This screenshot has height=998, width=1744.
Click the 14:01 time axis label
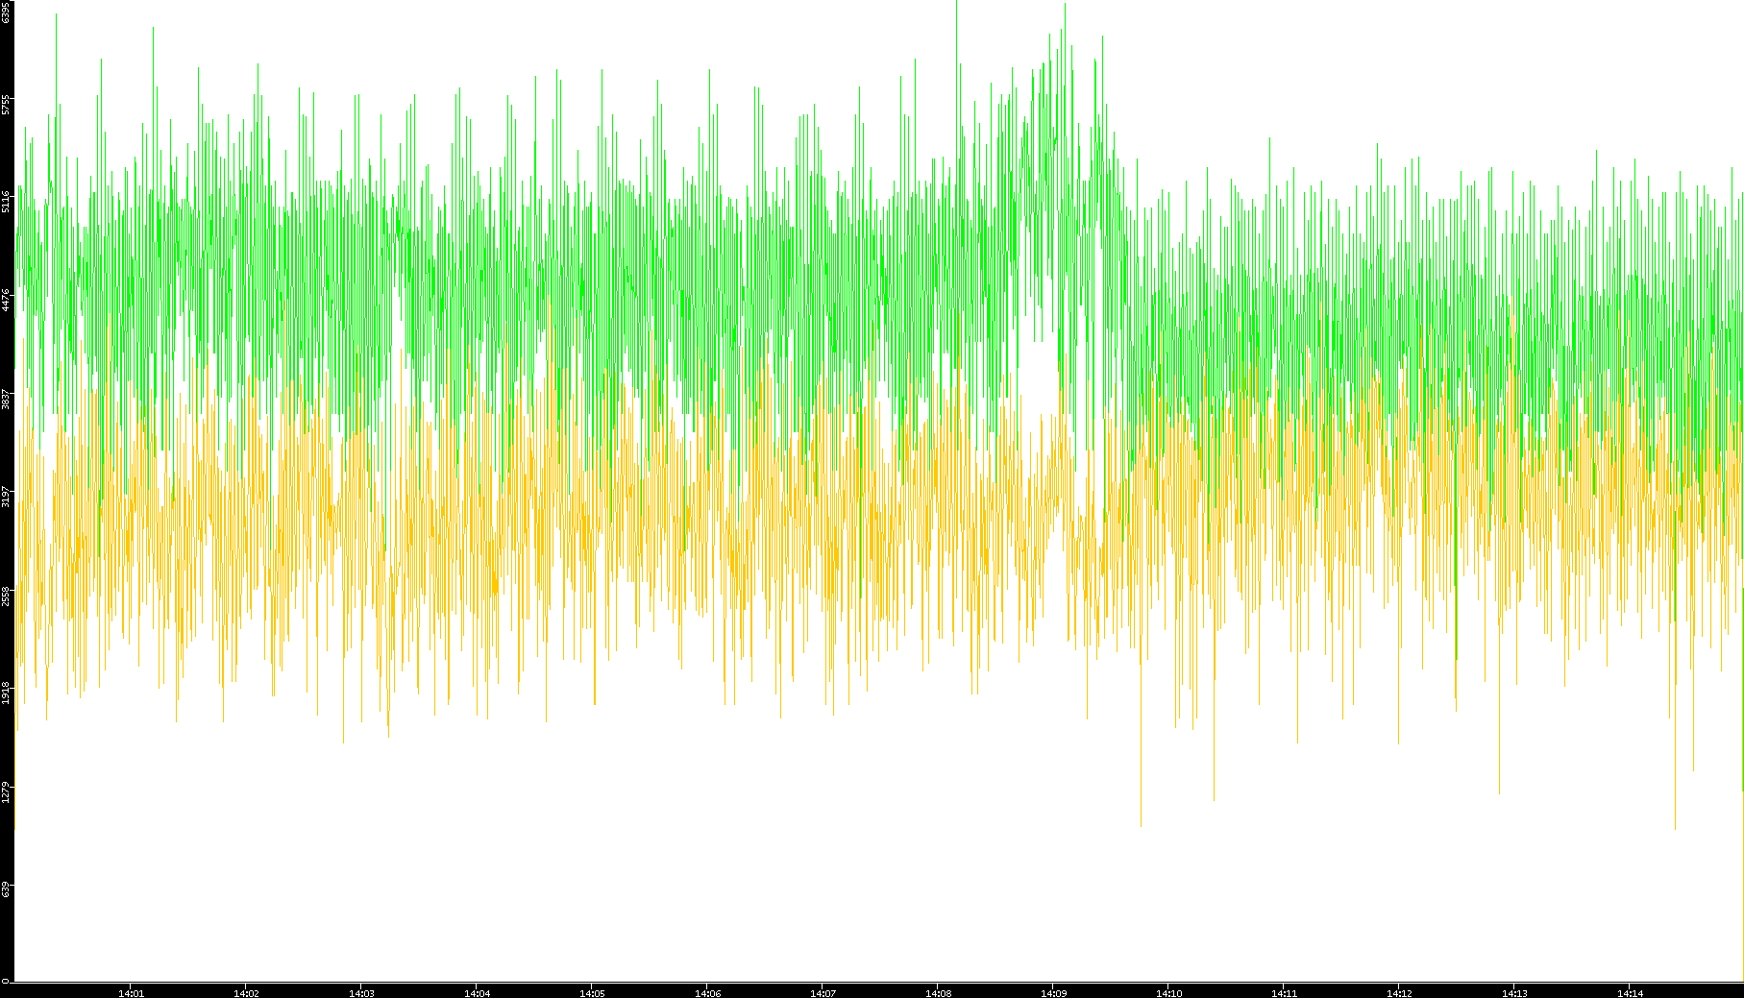point(131,993)
